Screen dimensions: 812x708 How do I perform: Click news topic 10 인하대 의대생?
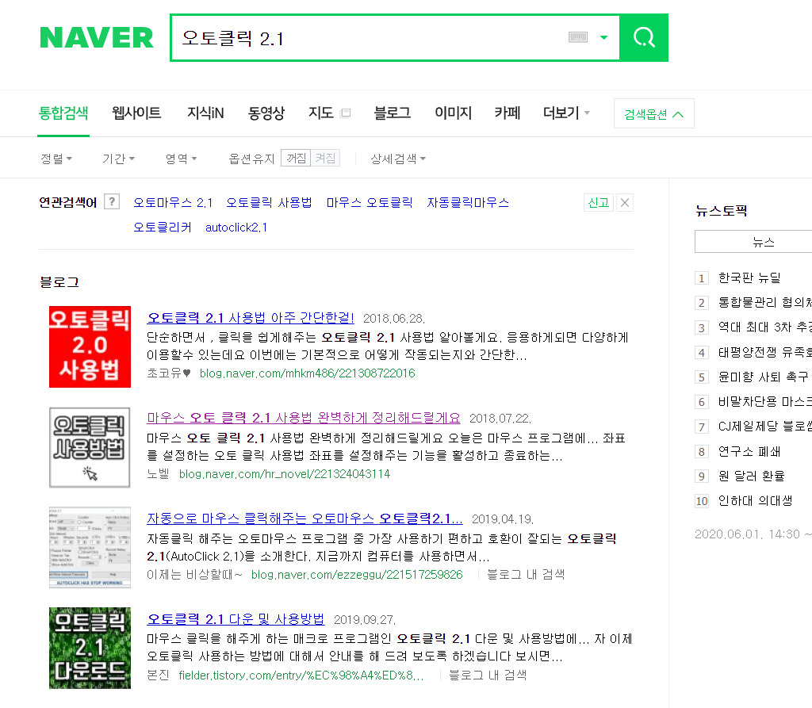coord(755,501)
